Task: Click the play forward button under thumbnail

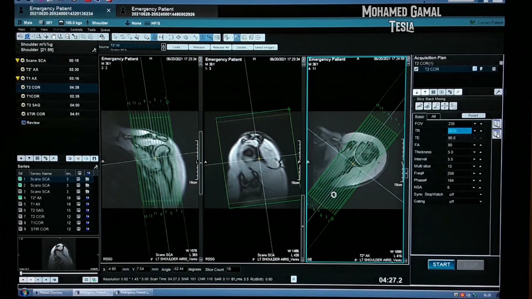Action: point(38,279)
